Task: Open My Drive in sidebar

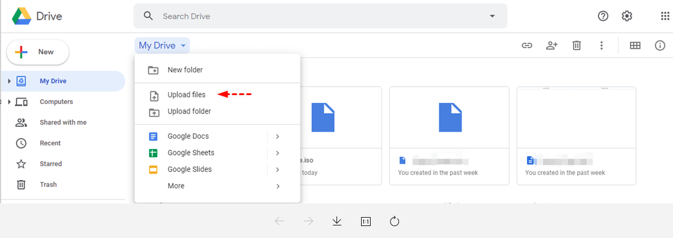Action: click(63, 81)
